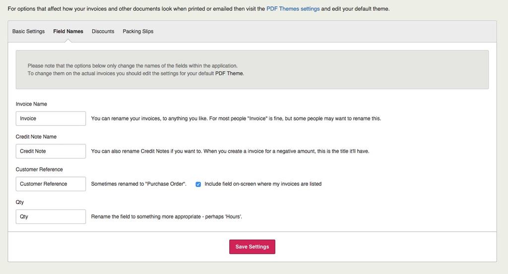Switch to the Basic Settings tab

28,31
